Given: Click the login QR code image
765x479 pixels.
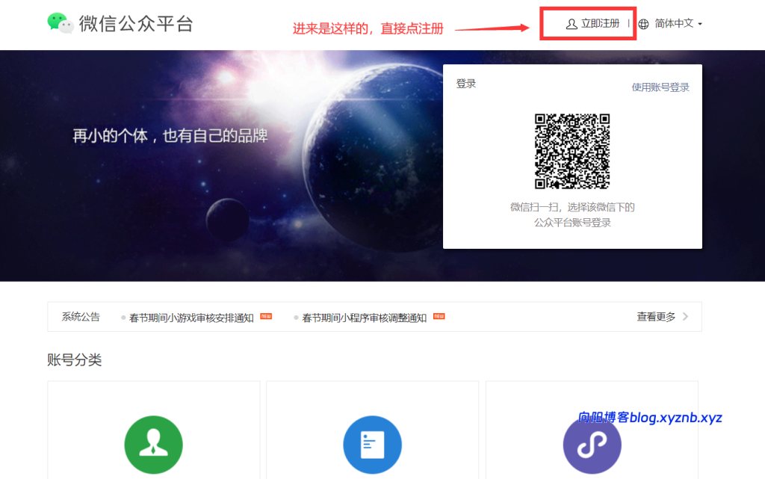Looking at the screenshot, I should click(574, 152).
